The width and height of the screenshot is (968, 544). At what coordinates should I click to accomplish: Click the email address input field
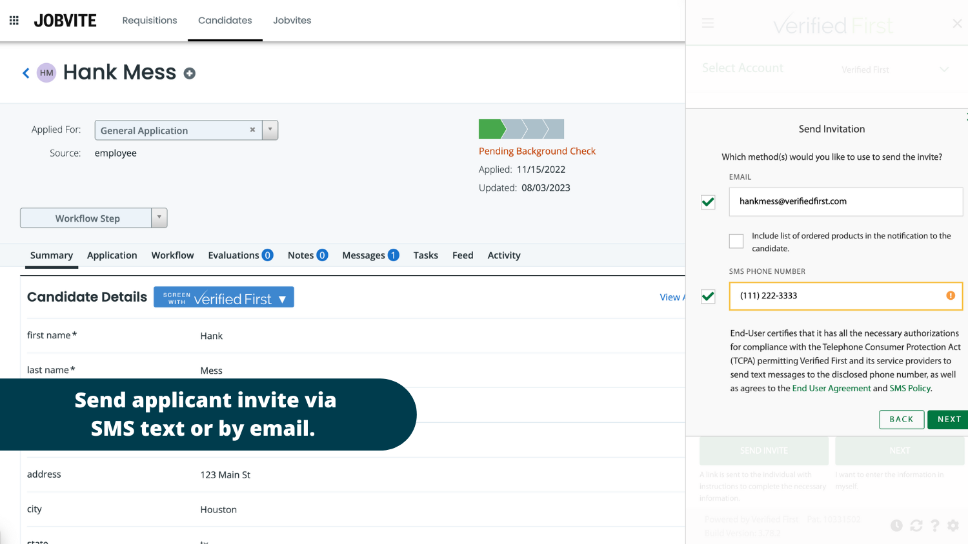[845, 202]
